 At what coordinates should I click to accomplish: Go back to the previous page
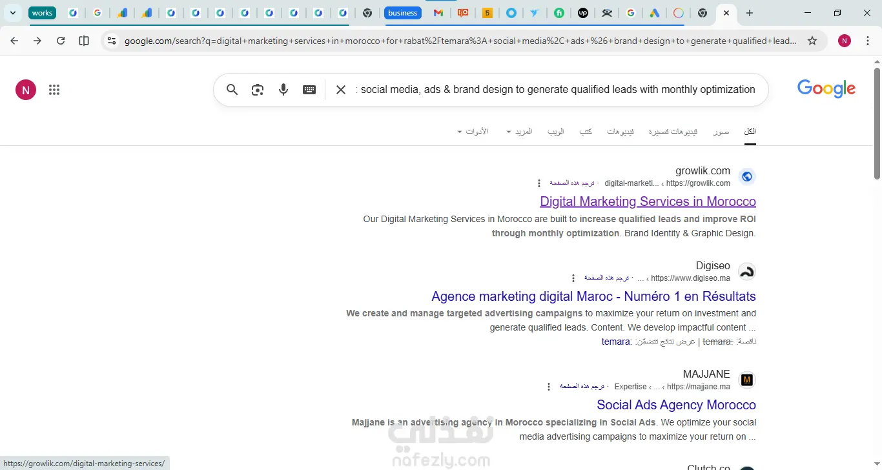(x=14, y=41)
